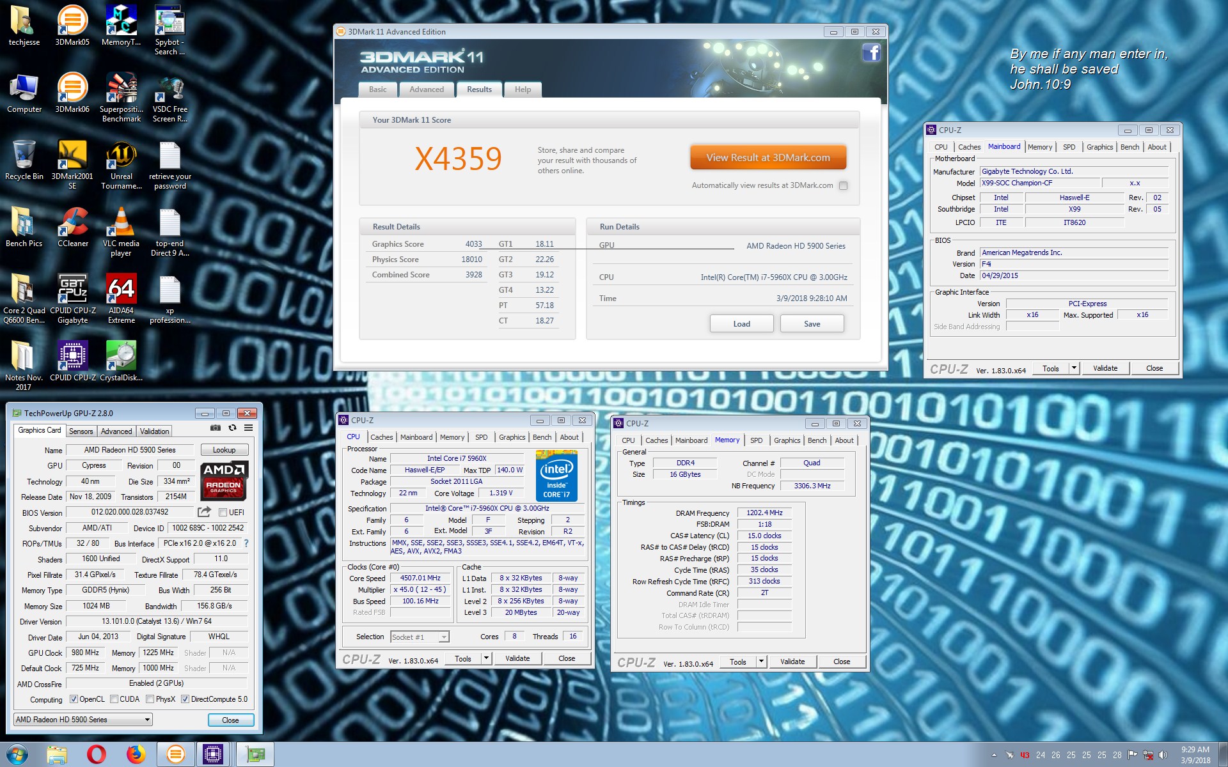Toggle the UEFI checkbox in GPU-Z
The image size is (1228, 767).
coord(223,513)
